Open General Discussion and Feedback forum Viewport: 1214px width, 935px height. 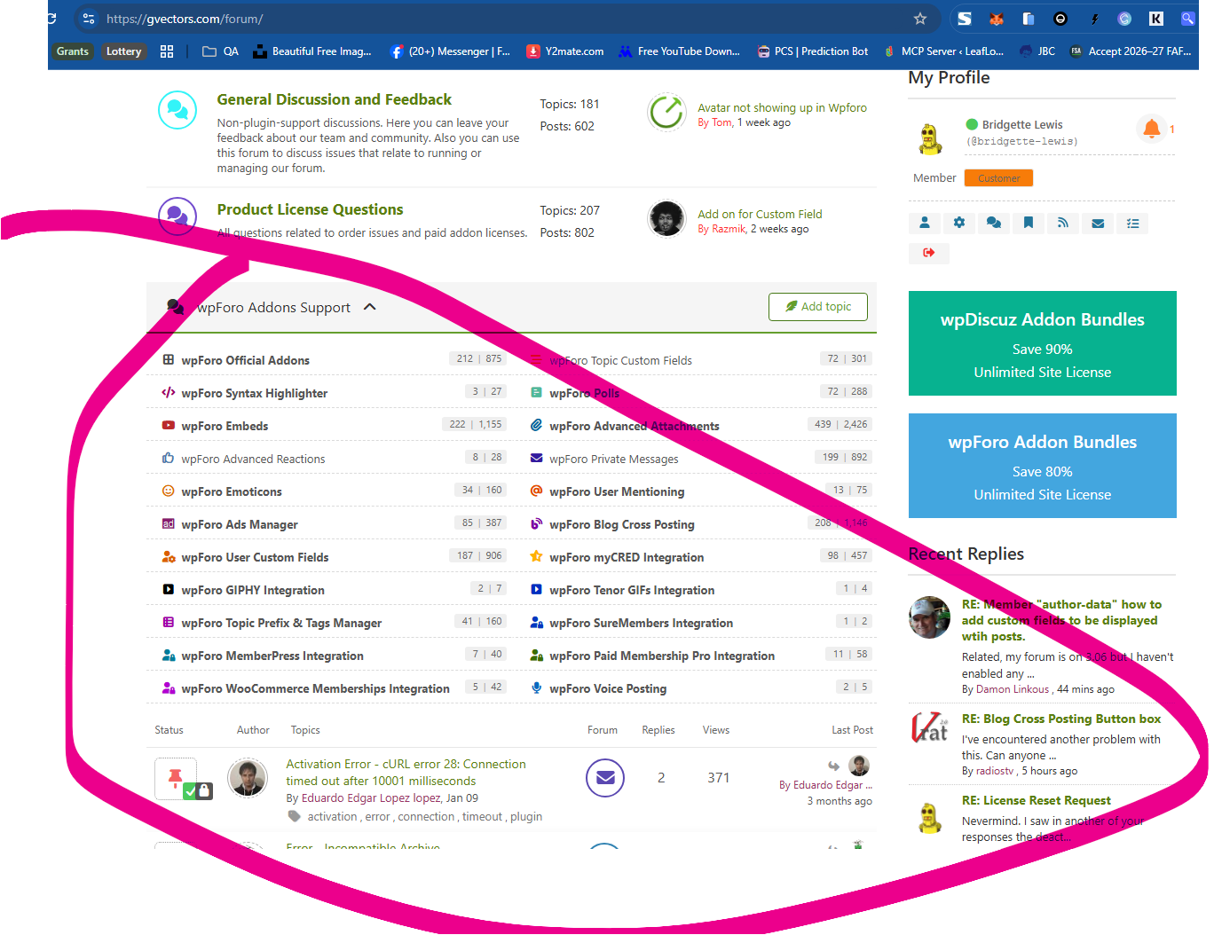click(334, 99)
